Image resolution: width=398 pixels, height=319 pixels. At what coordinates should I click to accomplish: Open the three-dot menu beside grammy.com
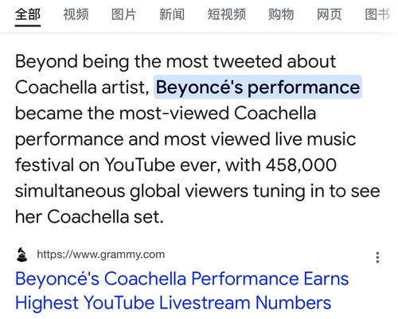[x=377, y=257]
